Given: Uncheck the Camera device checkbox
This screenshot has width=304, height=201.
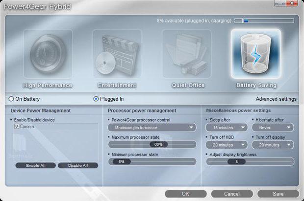Looking at the screenshot, I should (x=17, y=126).
